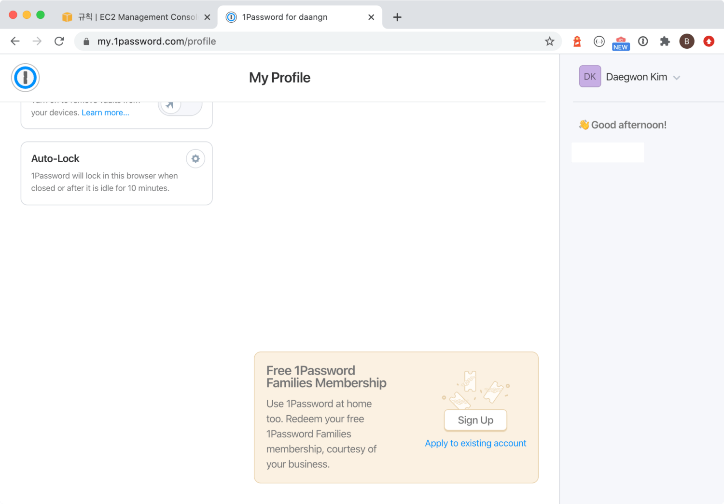Click the DK user avatar
Screen dimensions: 724x504
(590, 77)
